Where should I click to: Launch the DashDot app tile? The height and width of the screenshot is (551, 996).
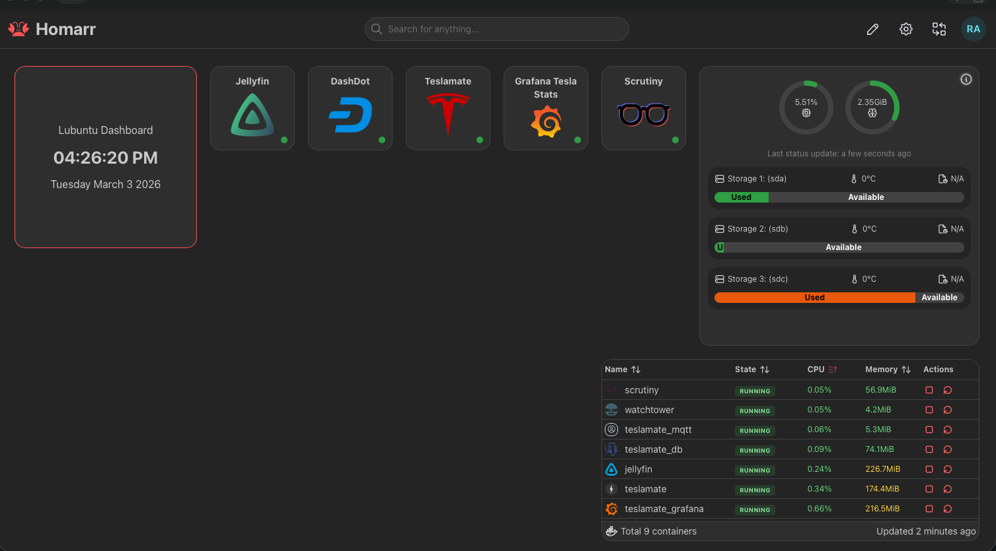point(350,108)
